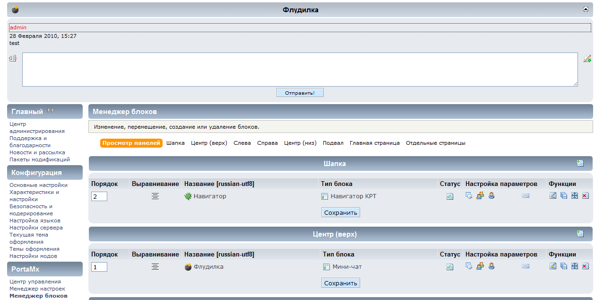
Task: Edit the Флудилка block
Action: (x=553, y=266)
